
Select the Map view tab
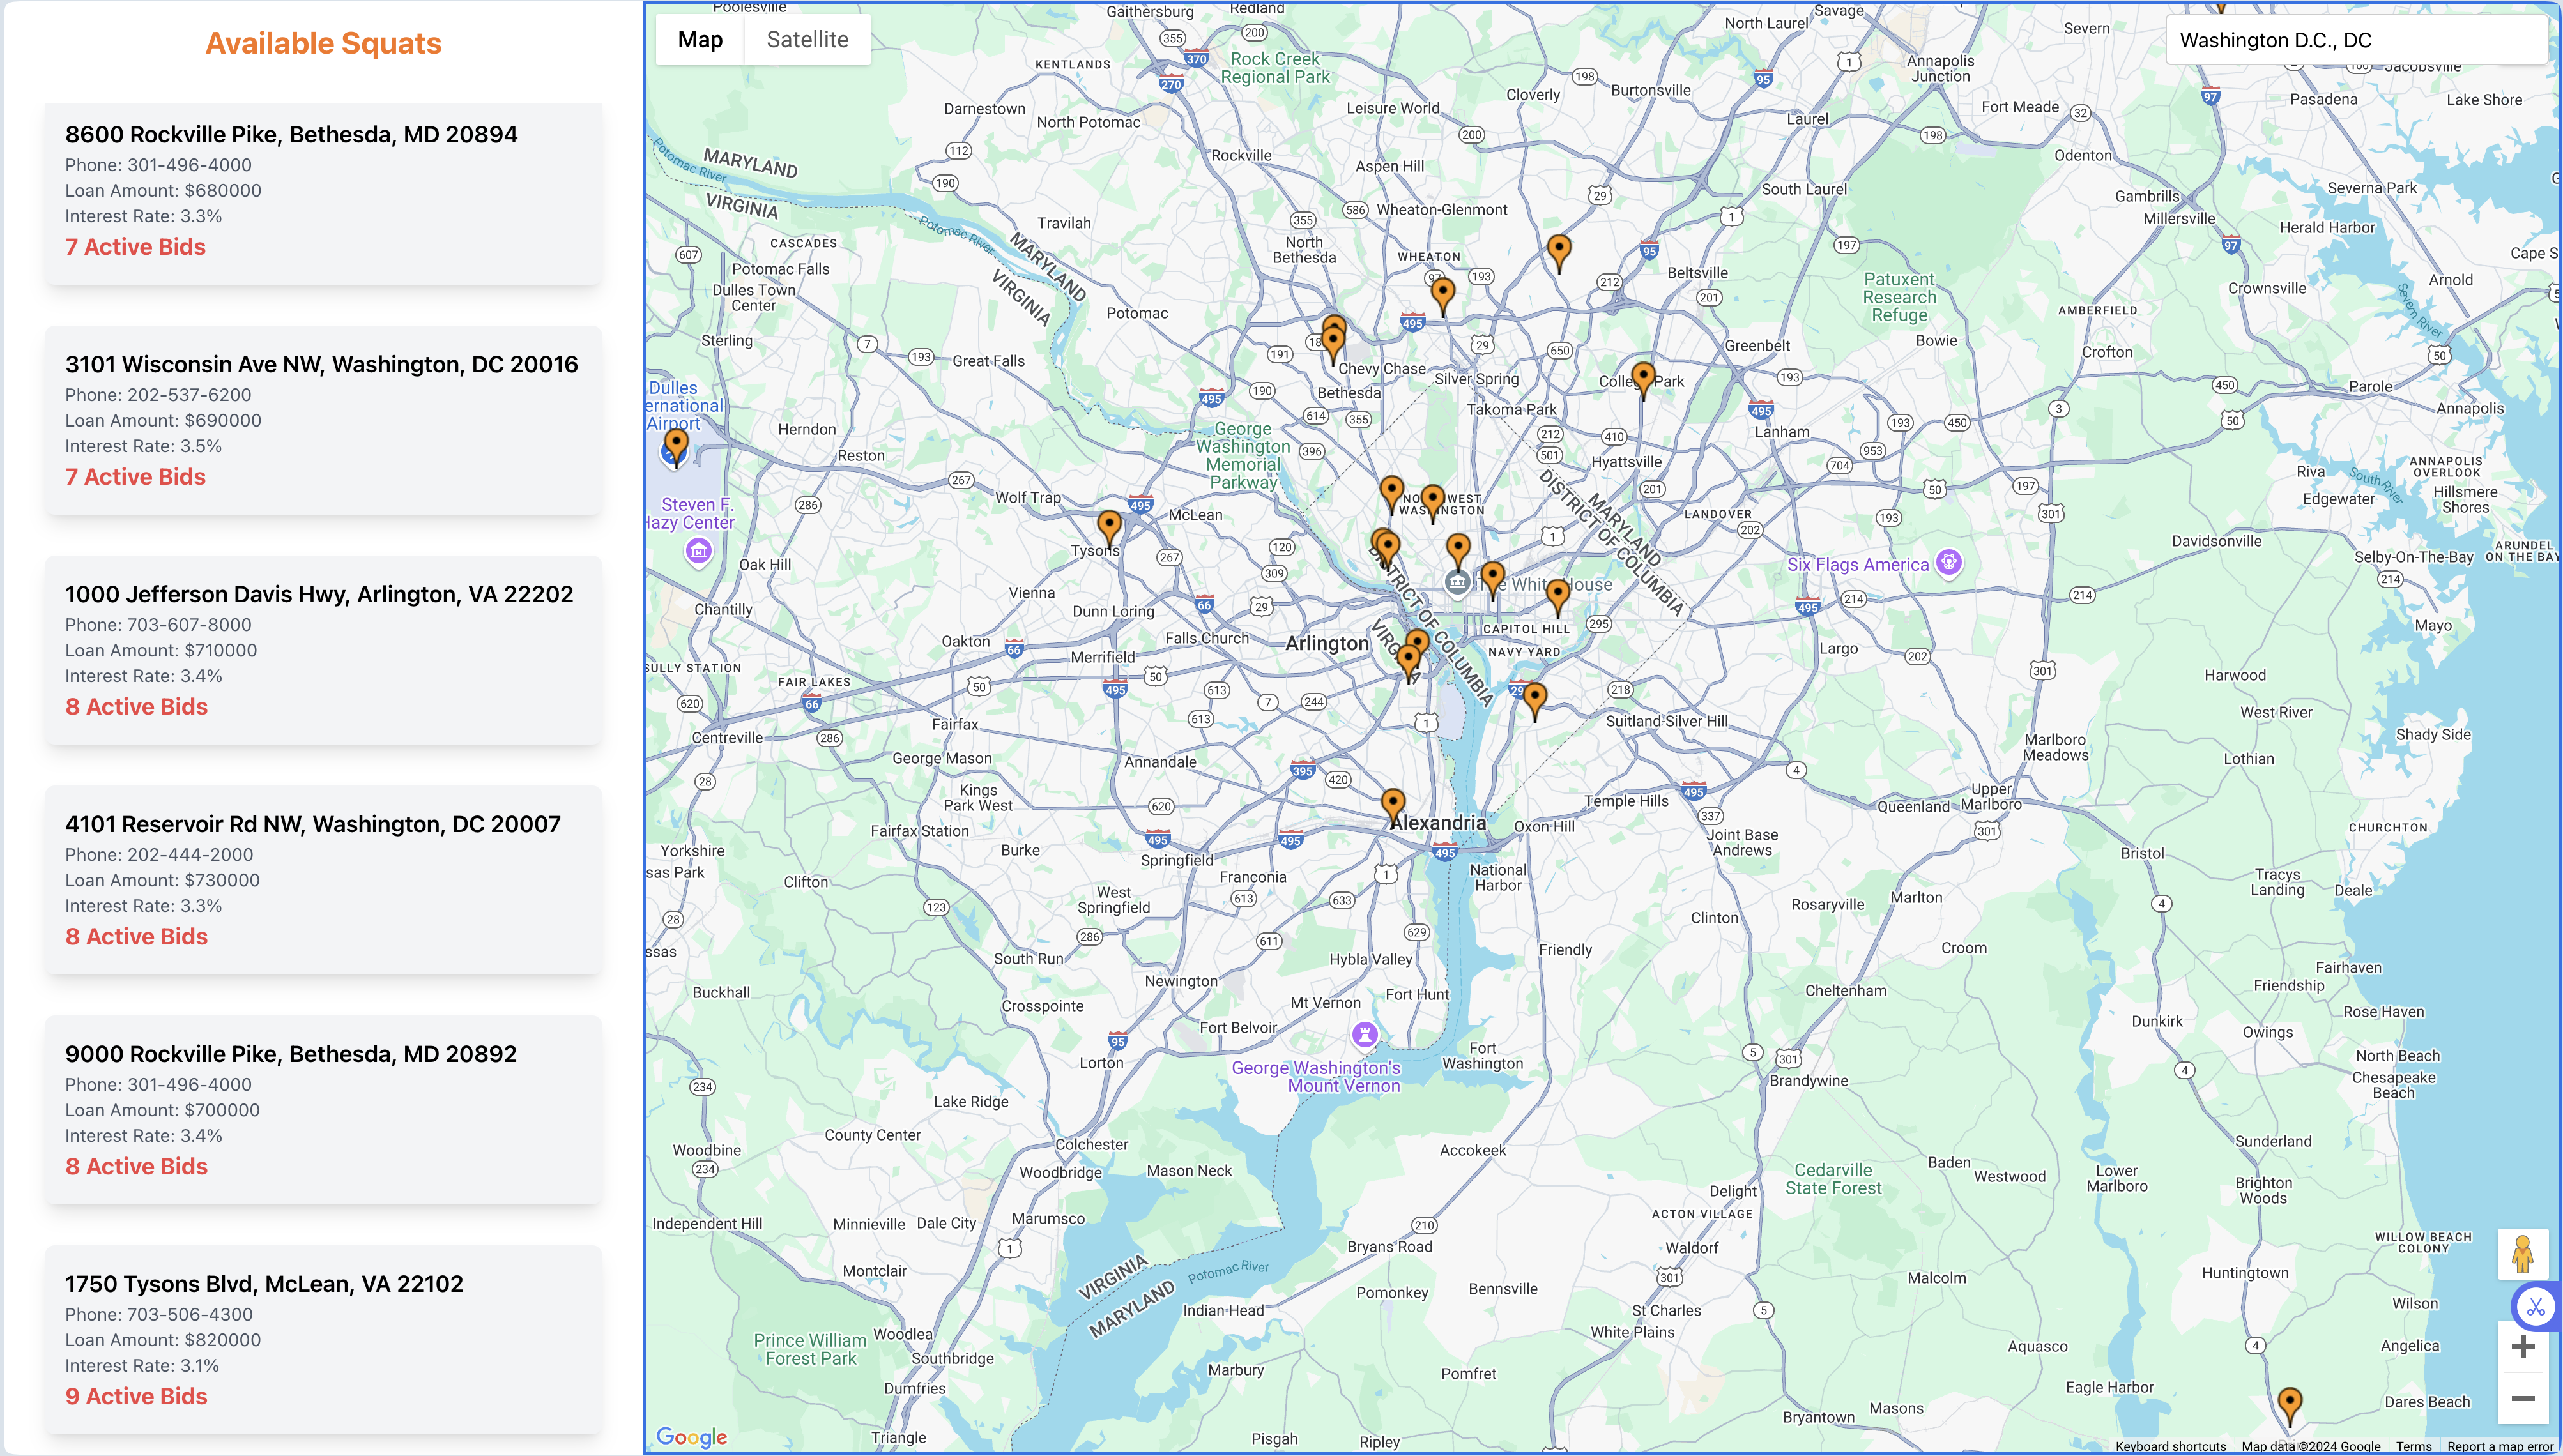click(700, 40)
